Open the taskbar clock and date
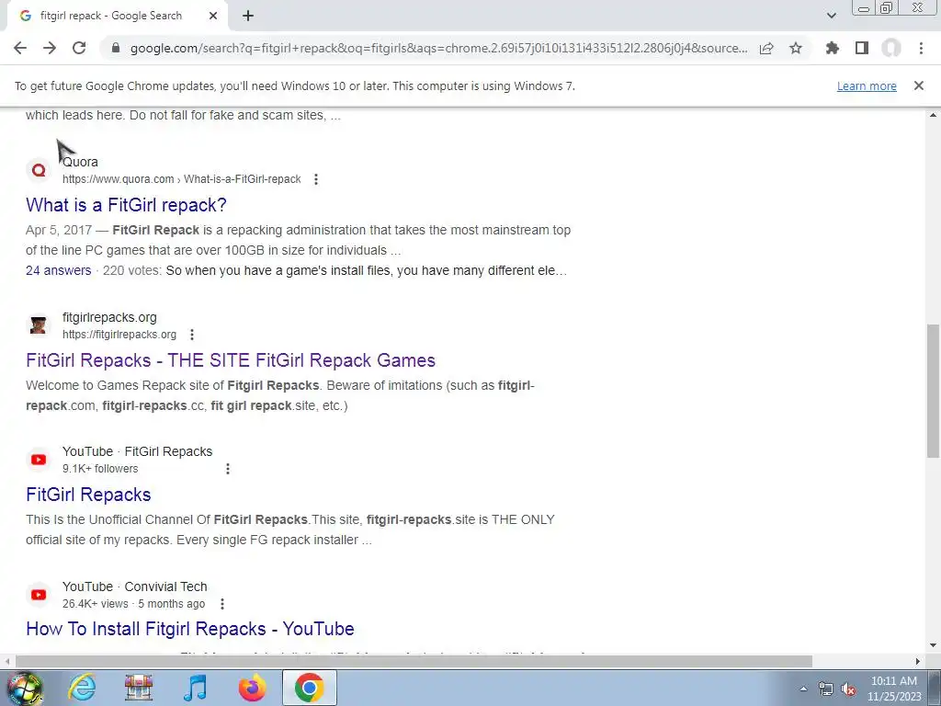 coord(894,689)
